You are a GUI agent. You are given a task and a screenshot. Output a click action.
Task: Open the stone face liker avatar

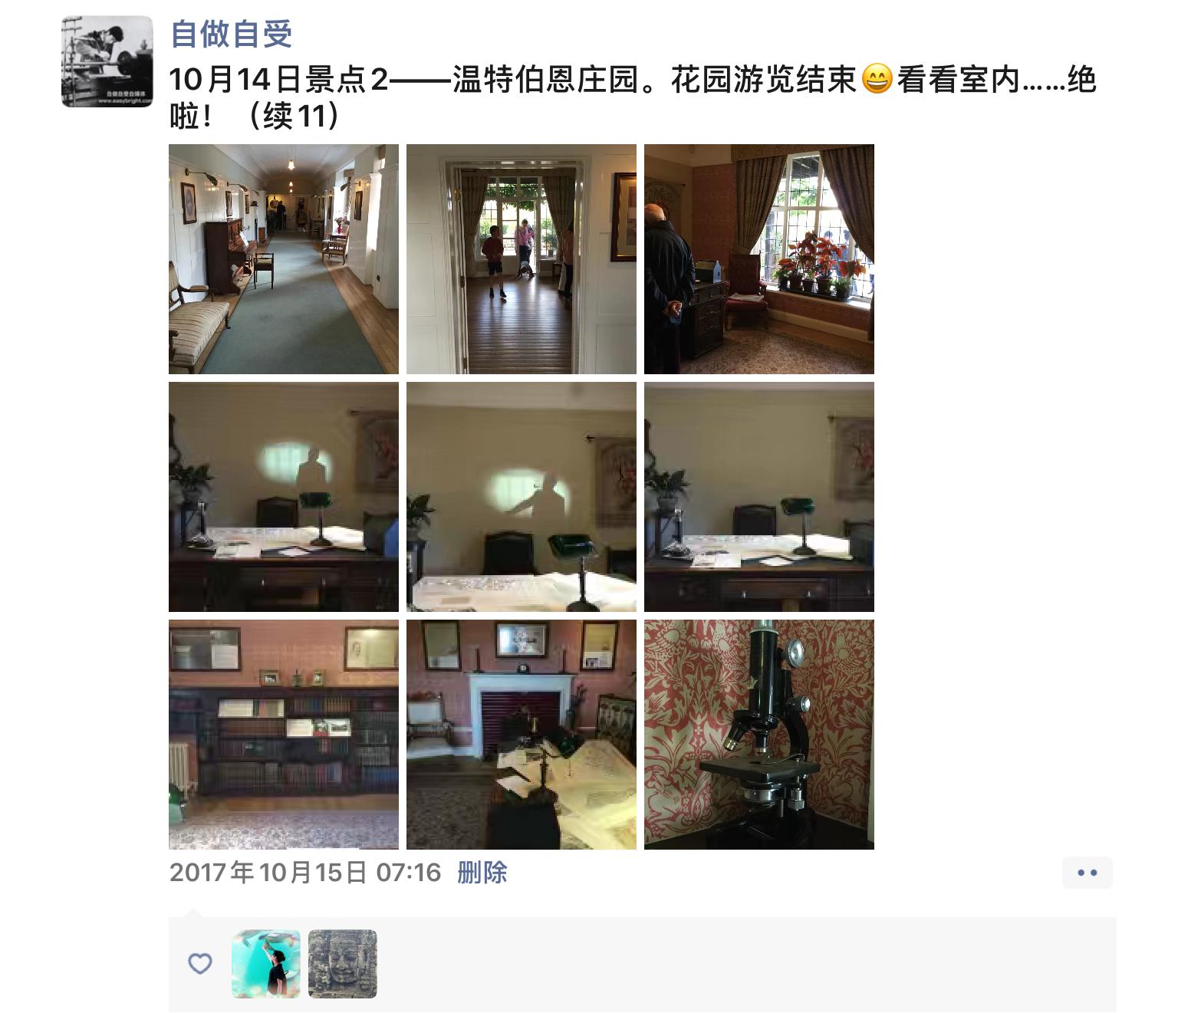(x=343, y=964)
